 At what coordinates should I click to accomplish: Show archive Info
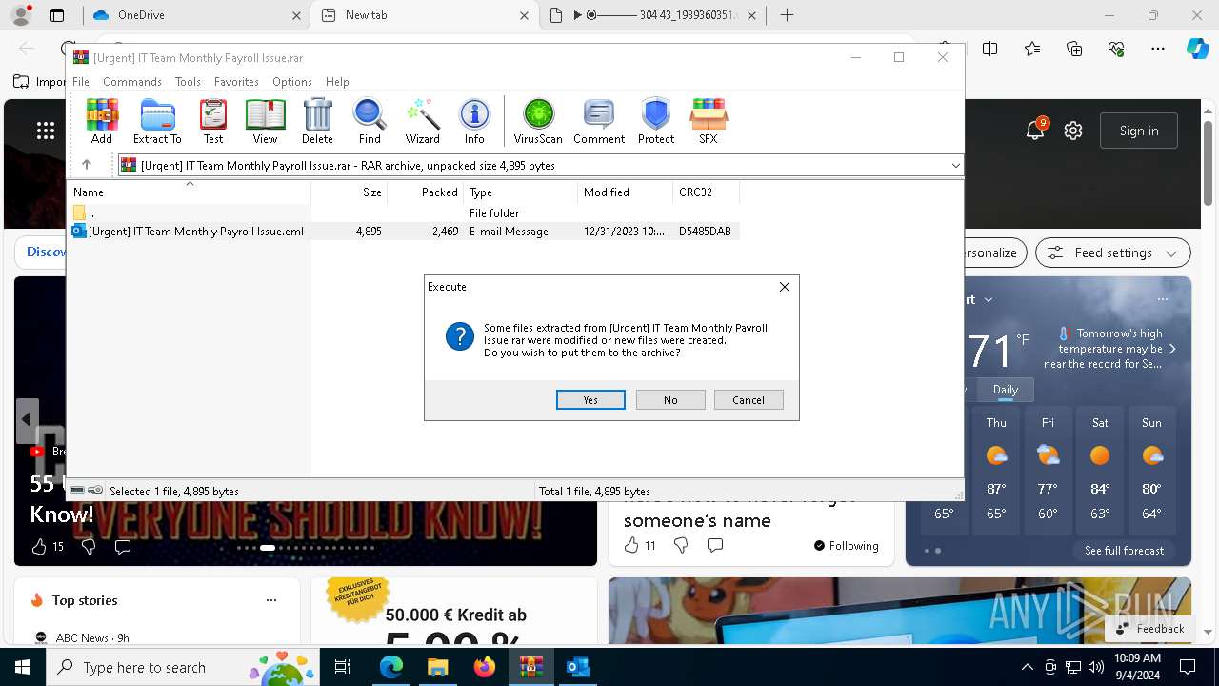point(474,121)
